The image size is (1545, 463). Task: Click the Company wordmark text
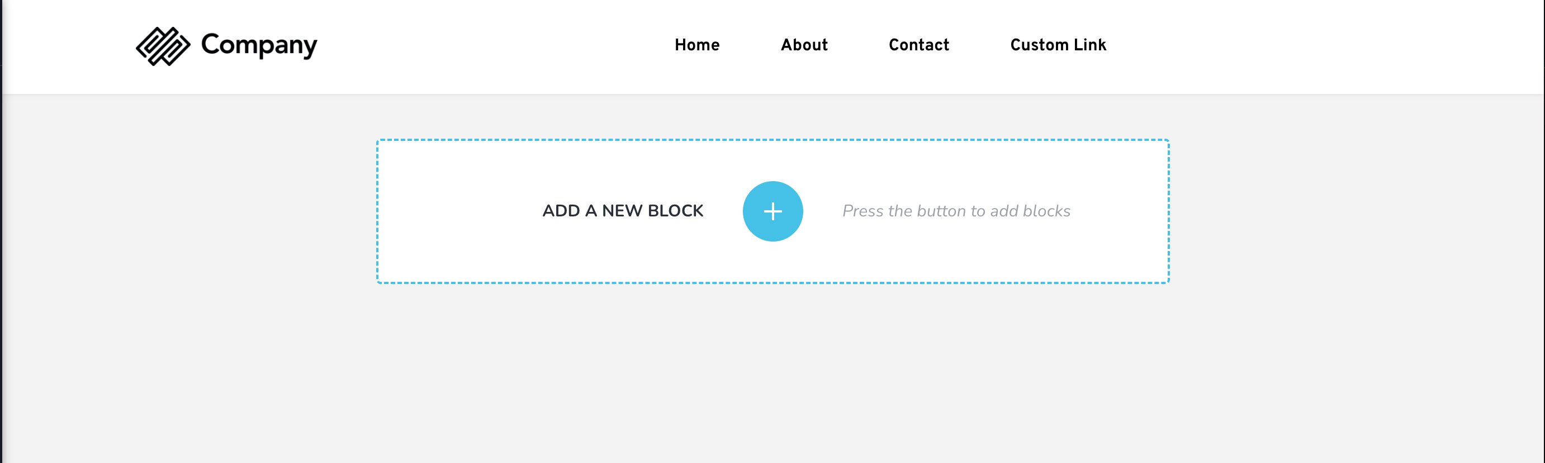point(258,45)
